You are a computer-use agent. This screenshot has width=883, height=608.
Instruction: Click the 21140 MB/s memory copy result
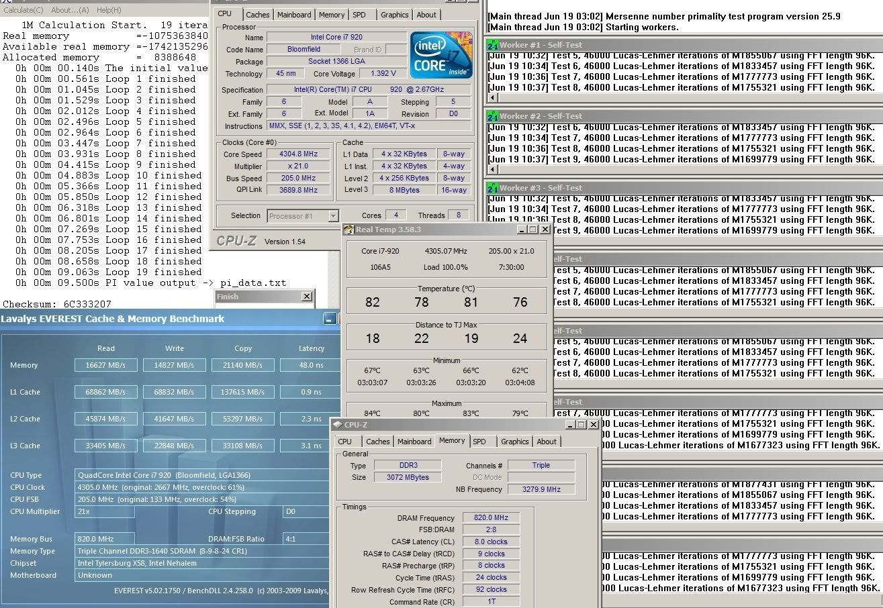[243, 365]
